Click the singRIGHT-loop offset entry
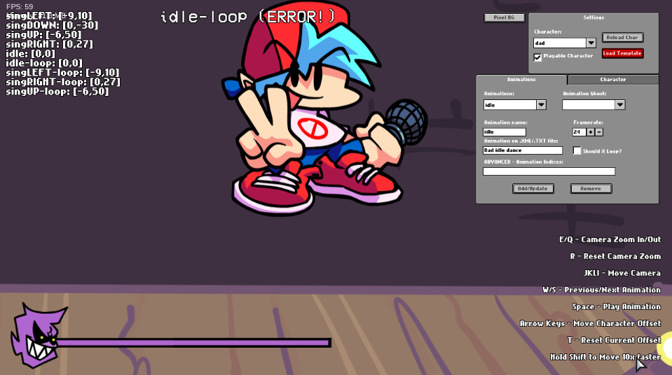672x375 pixels. coord(63,82)
